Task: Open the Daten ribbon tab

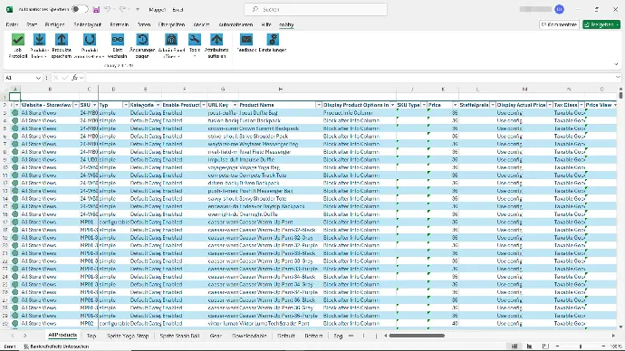Action: 144,24
